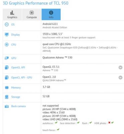Screen dimensions: 124x134
Task: Click the 'Memory' label
Action: pos(16,88)
